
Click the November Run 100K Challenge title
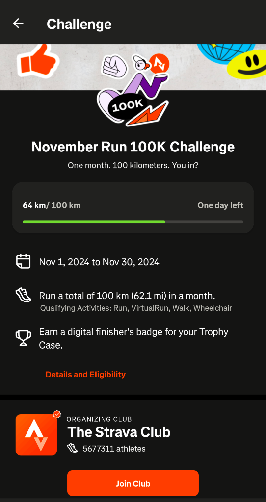pos(133,147)
